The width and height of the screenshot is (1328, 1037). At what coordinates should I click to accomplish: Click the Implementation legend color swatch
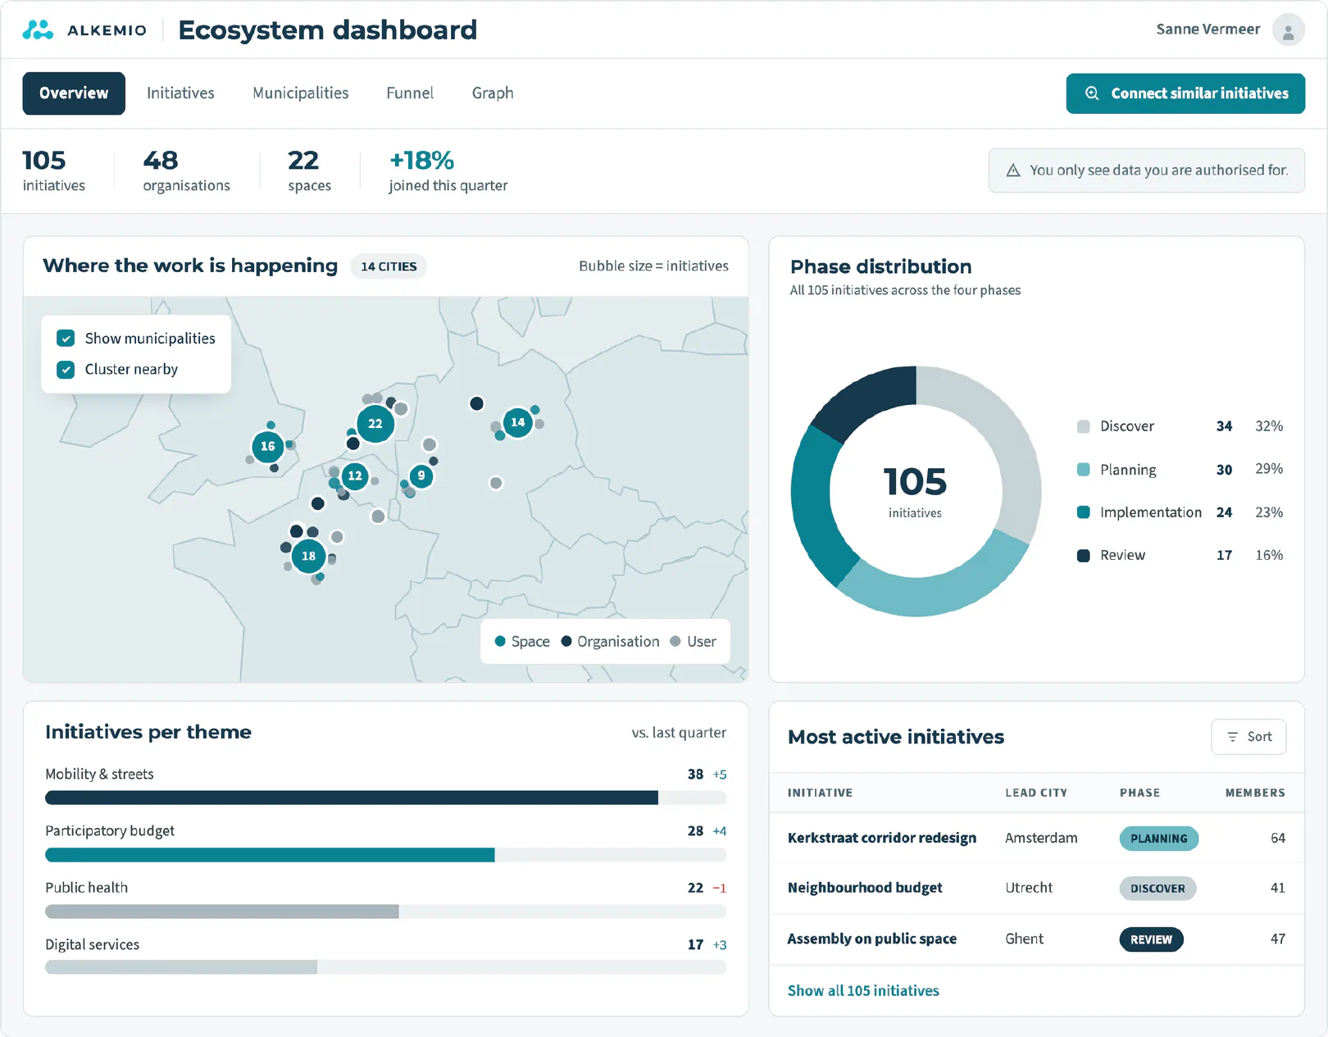(1083, 512)
